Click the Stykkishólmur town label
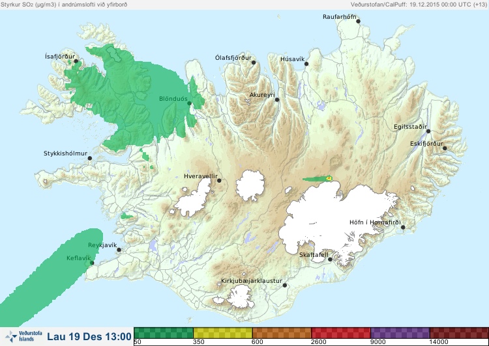489x346 pixels. click(65, 153)
